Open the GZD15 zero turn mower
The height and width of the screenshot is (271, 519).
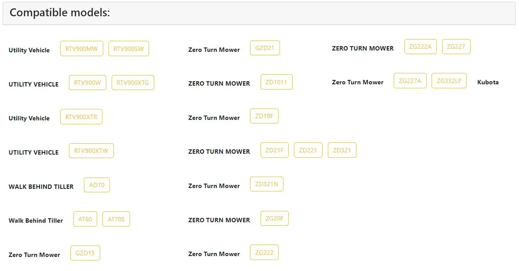85,253
